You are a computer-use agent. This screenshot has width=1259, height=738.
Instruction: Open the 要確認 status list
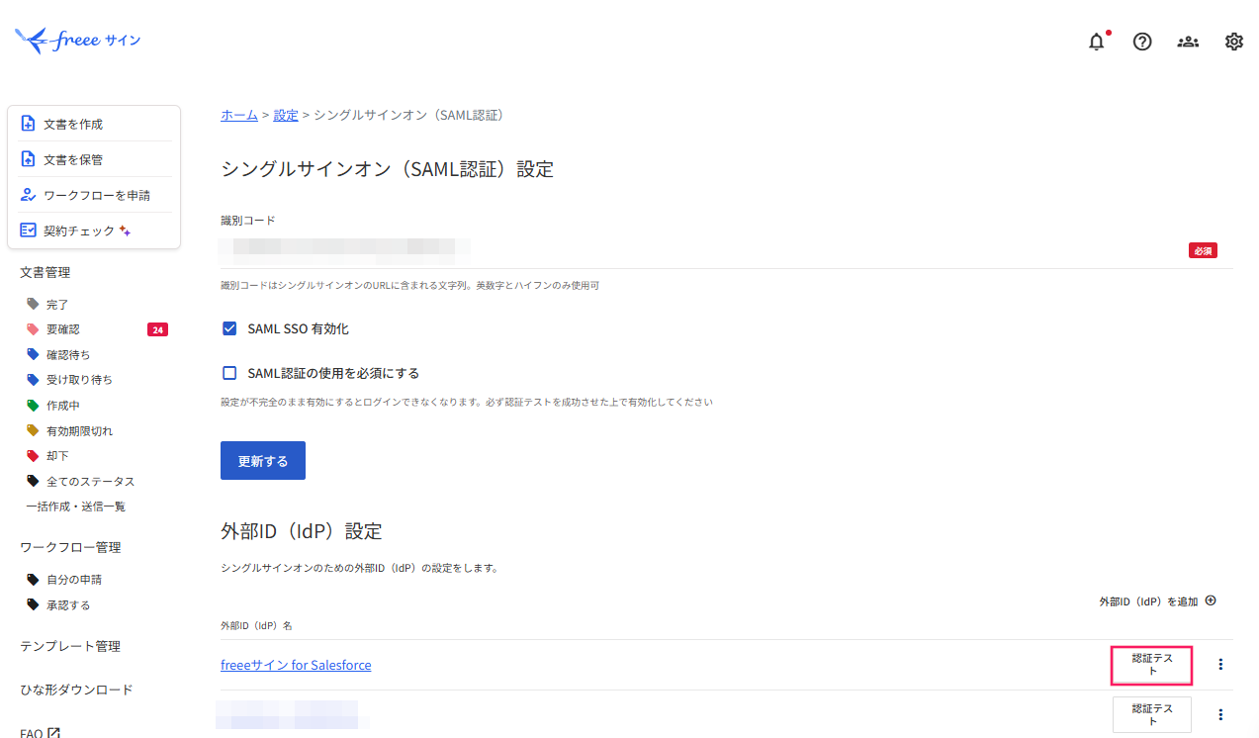(63, 329)
